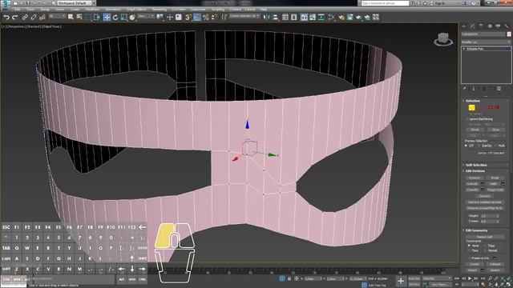Choose the Rectangular Selection Region tool

click(x=88, y=17)
